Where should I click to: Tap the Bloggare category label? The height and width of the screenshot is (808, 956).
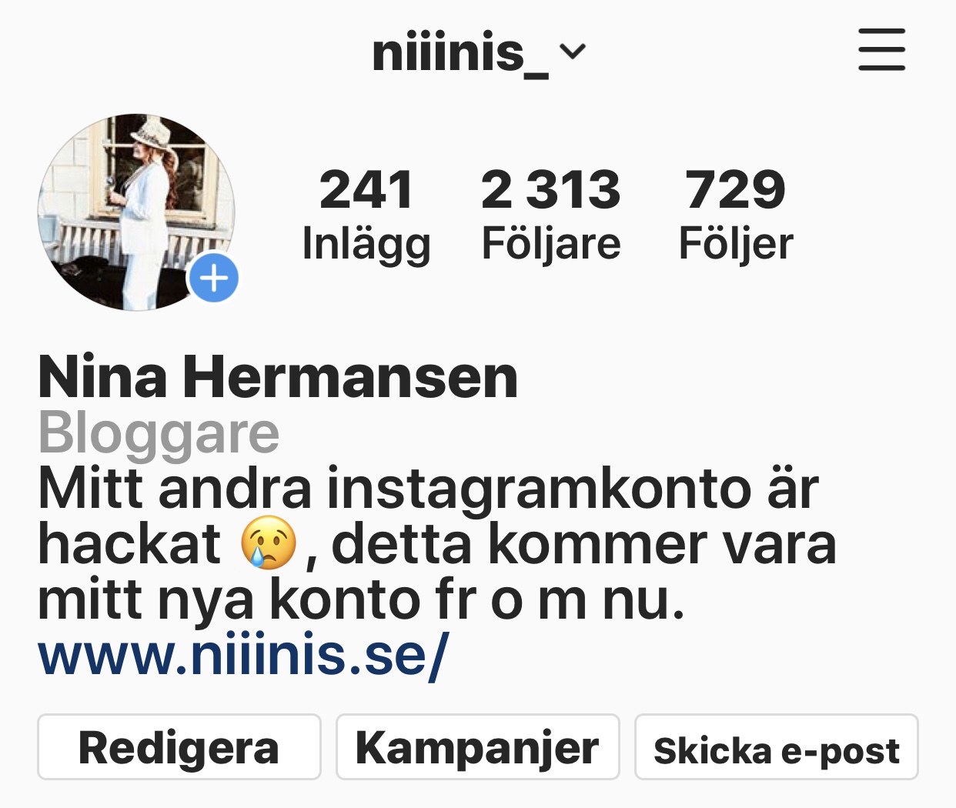click(x=159, y=433)
